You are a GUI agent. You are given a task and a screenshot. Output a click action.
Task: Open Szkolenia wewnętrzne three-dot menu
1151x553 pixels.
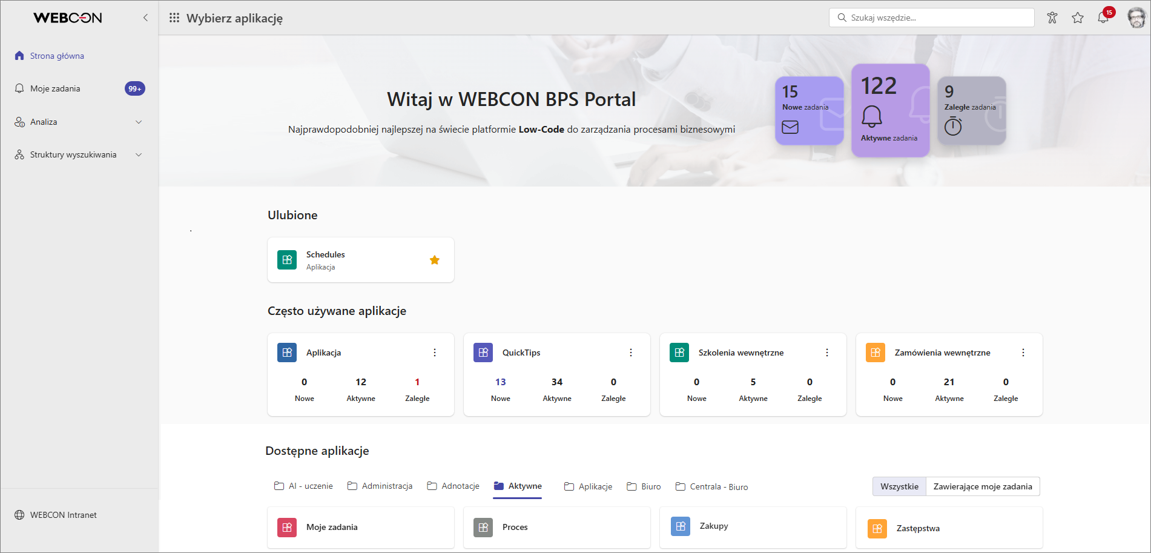coord(827,353)
